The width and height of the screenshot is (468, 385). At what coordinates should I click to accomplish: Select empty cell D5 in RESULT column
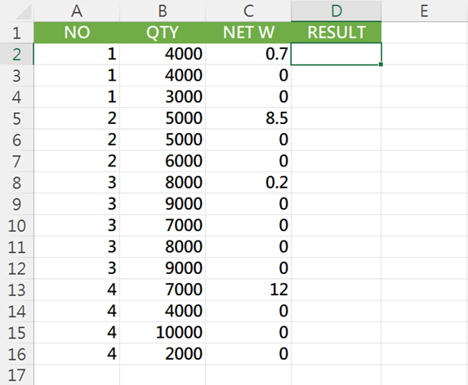(336, 118)
